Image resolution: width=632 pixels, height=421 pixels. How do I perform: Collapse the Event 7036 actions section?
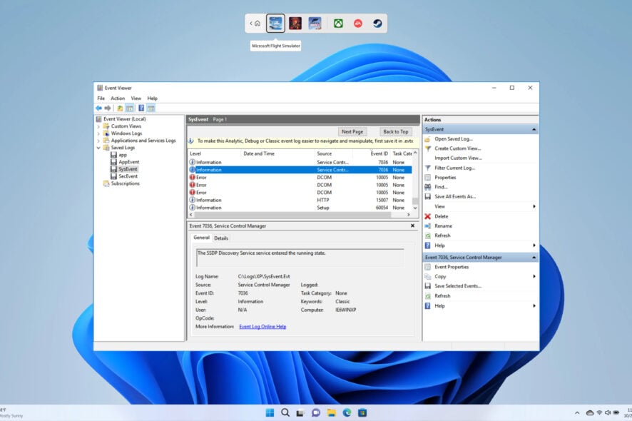(x=534, y=258)
